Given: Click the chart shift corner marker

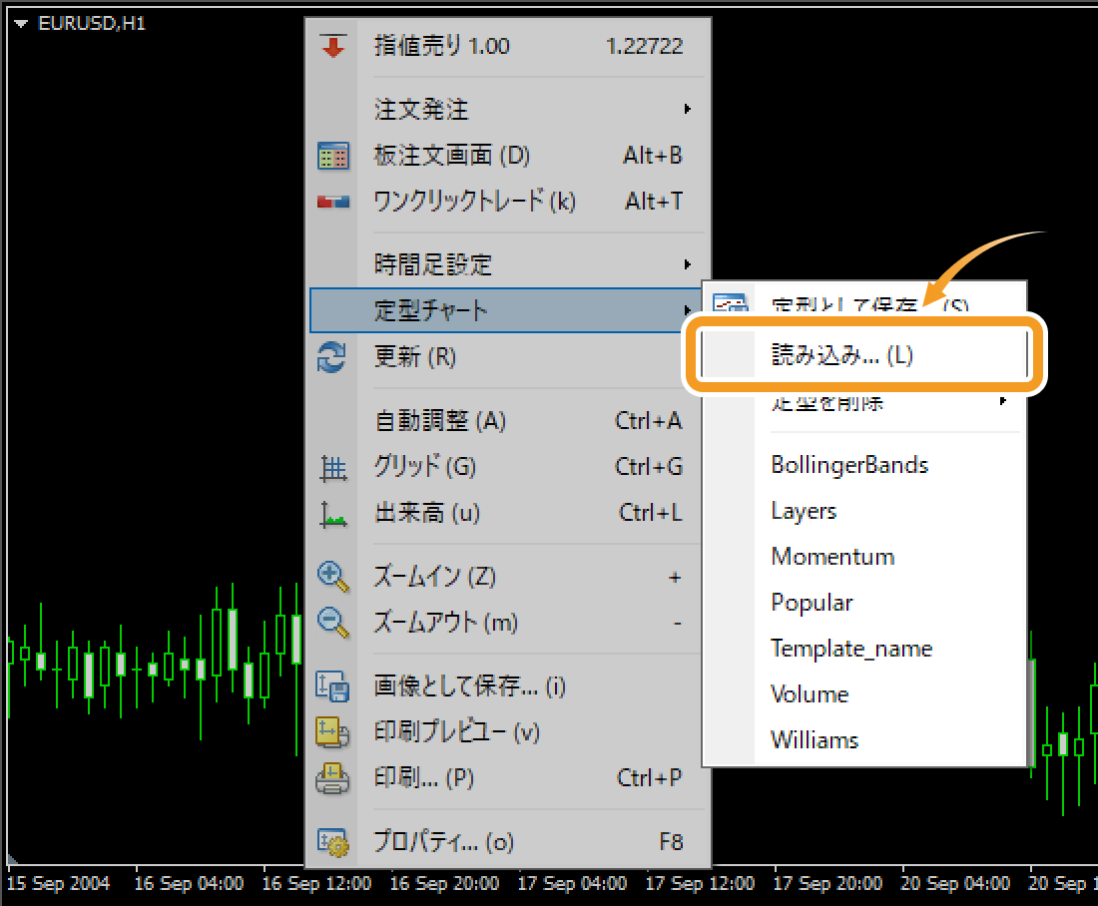Looking at the screenshot, I should [12, 860].
